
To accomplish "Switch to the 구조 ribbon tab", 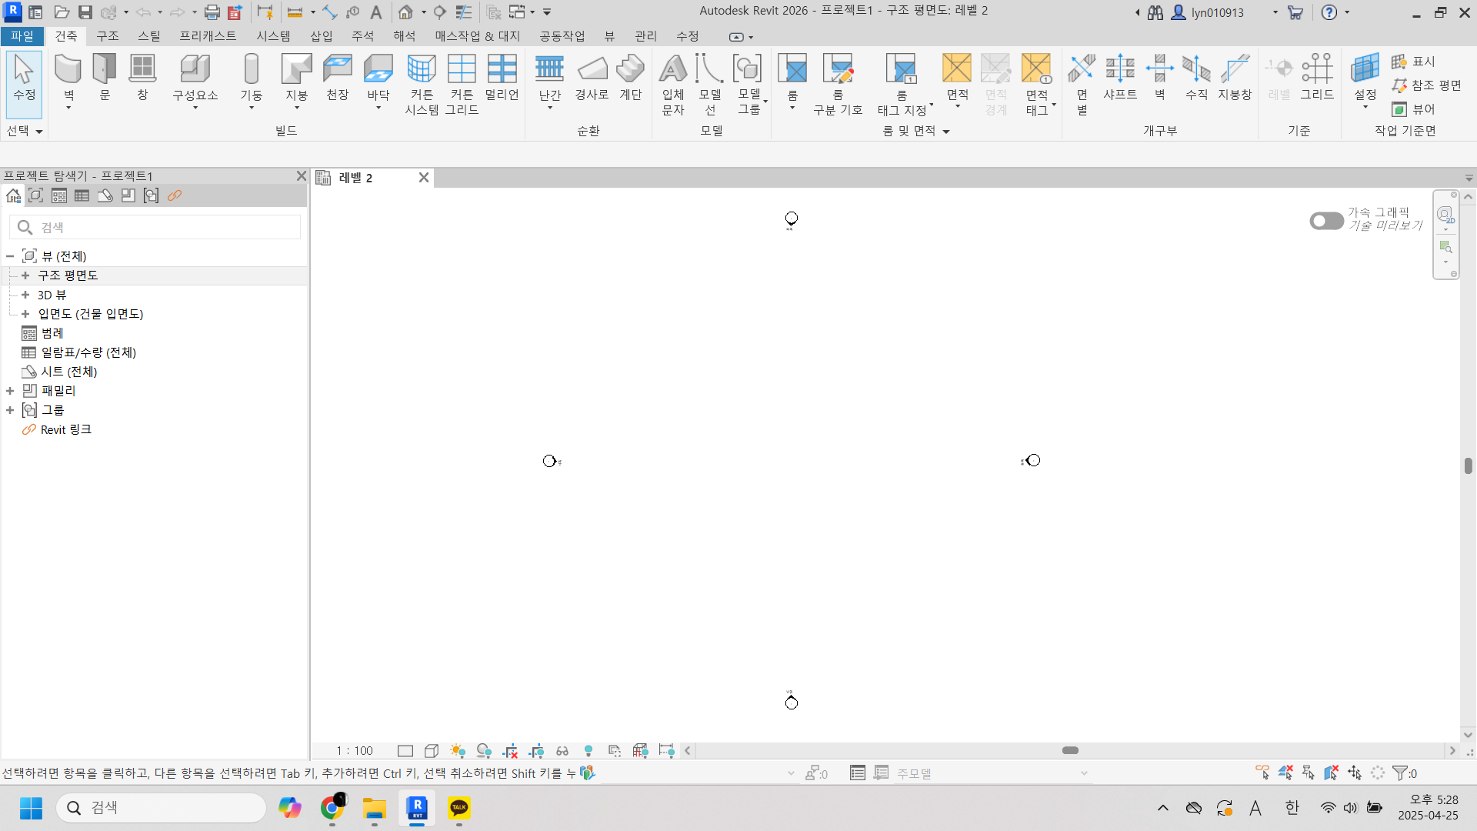I will click(x=108, y=36).
